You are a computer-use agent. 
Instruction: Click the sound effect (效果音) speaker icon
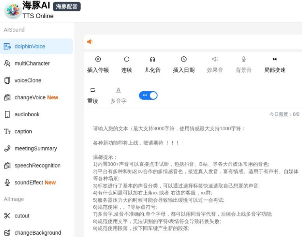click(215, 59)
